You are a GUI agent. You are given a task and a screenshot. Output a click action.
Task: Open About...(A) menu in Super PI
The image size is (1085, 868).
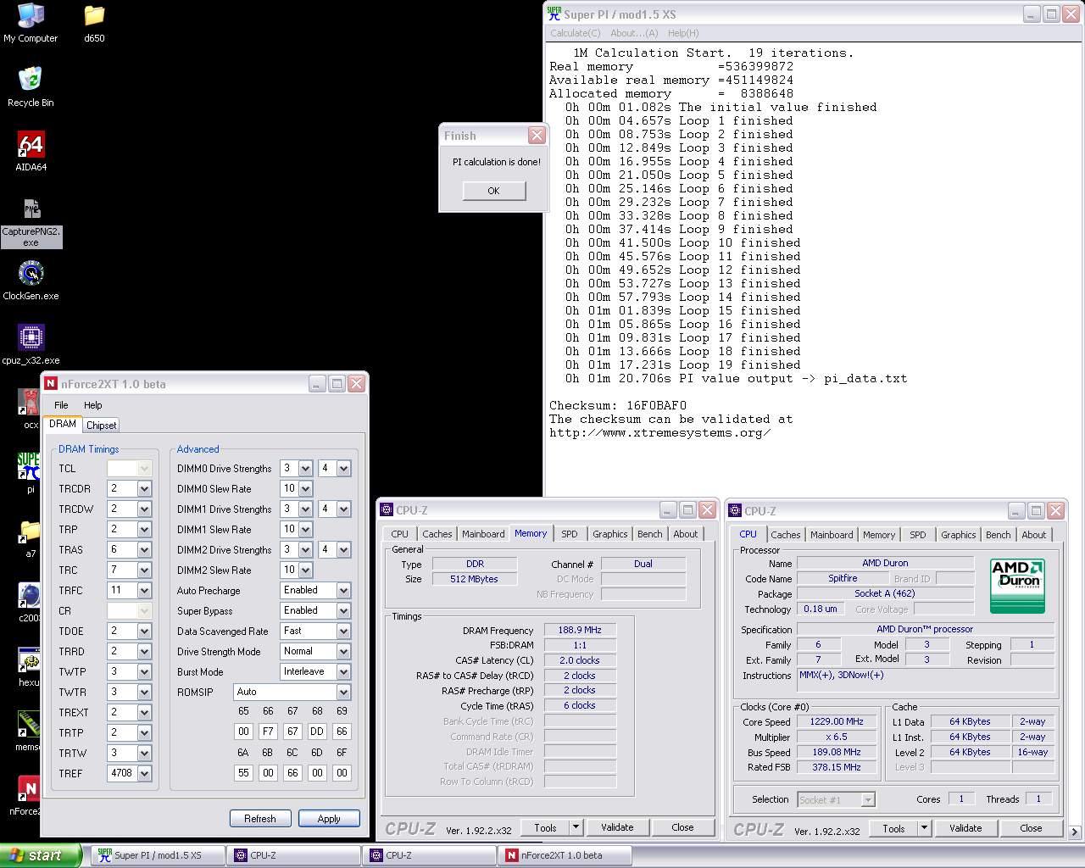[634, 33]
